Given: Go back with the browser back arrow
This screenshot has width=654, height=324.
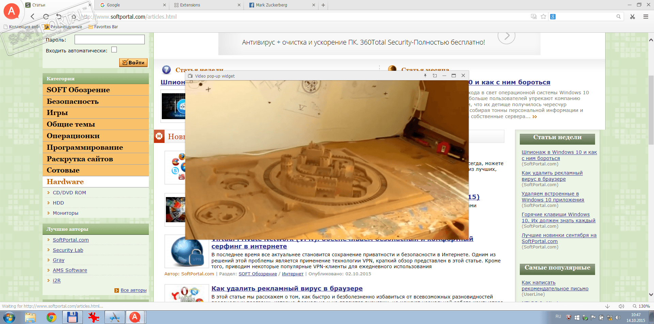Looking at the screenshot, I should pyautogui.click(x=33, y=16).
